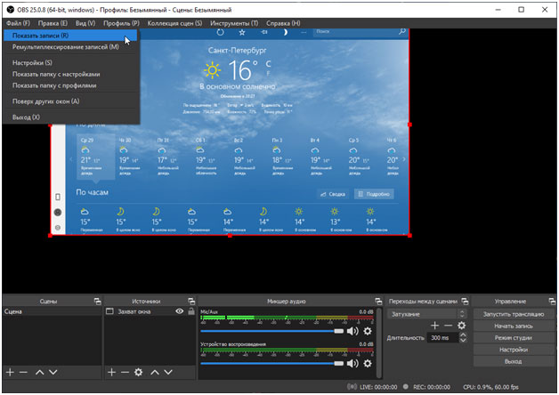The height and width of the screenshot is (395, 559).
Task: Click Сводка button in preview
Action: 333,194
